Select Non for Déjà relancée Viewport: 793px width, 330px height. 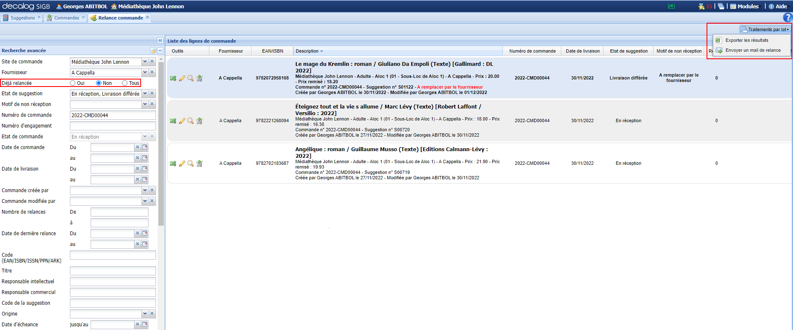pos(98,83)
